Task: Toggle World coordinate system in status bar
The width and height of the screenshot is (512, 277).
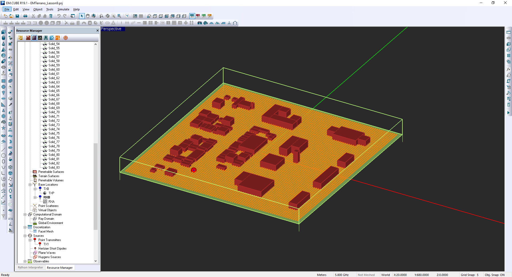Action: pos(385,275)
